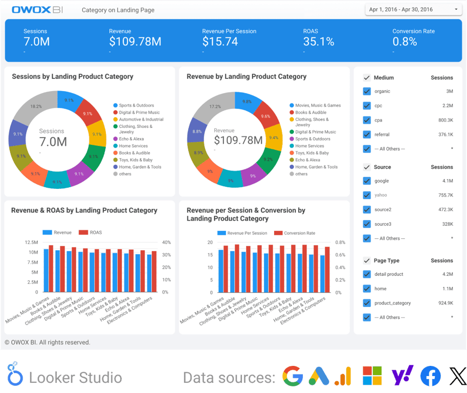
Task: Click the Microsoft data source icon
Action: pos(372,376)
